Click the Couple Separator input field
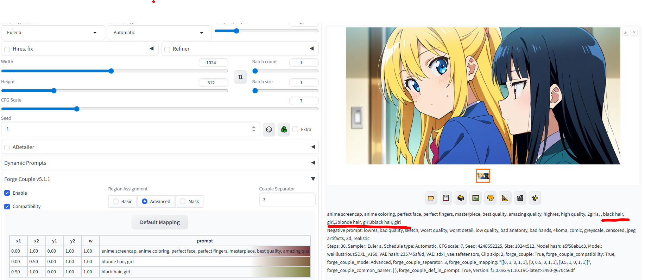 (287, 200)
